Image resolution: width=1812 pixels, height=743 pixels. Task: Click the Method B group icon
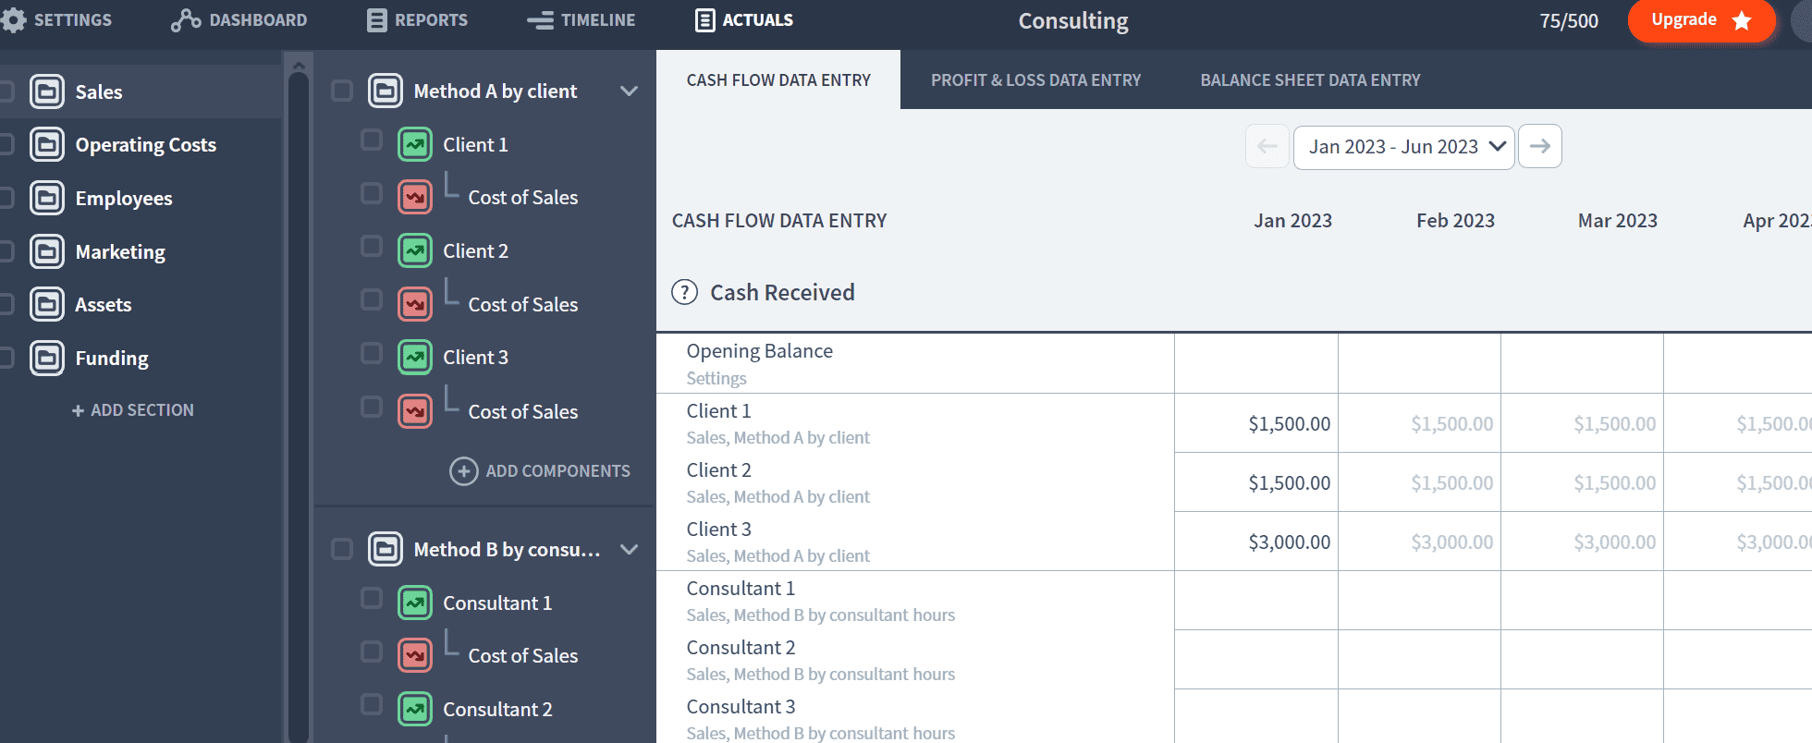click(386, 549)
